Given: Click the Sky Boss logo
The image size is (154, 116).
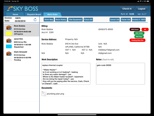Looking at the screenshot, I should 23,9.
